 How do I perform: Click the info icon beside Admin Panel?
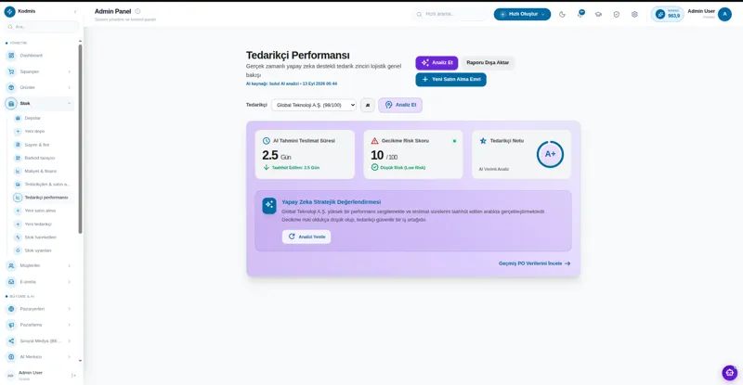click(137, 11)
